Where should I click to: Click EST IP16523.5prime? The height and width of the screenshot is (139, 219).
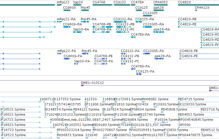pos(26,138)
